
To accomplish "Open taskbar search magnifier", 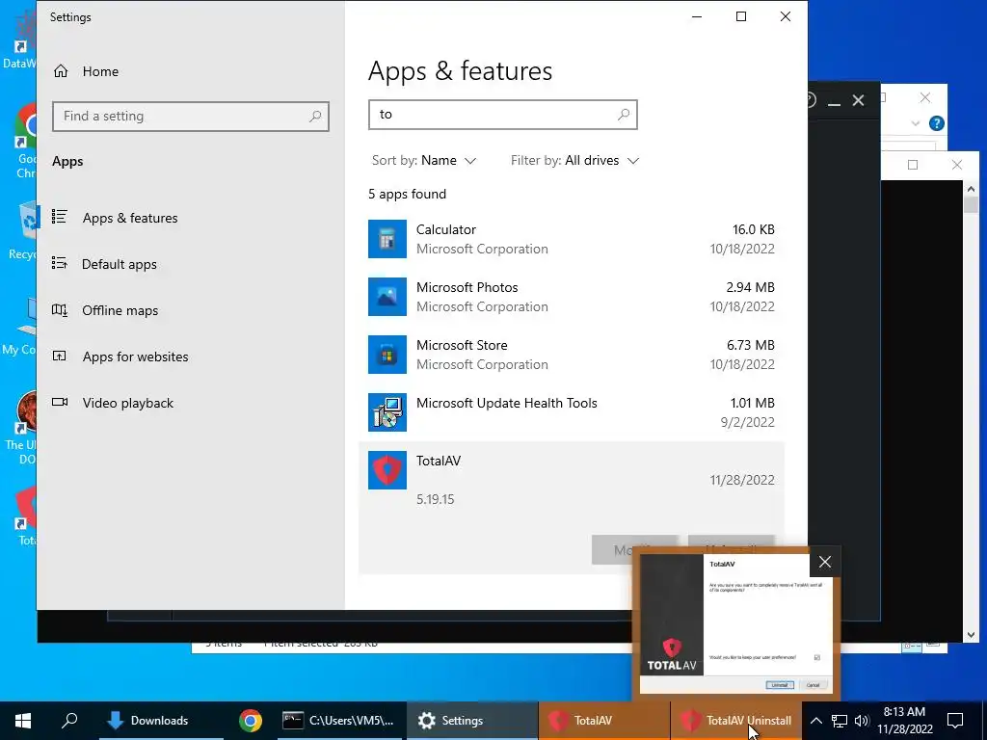I will 69,721.
